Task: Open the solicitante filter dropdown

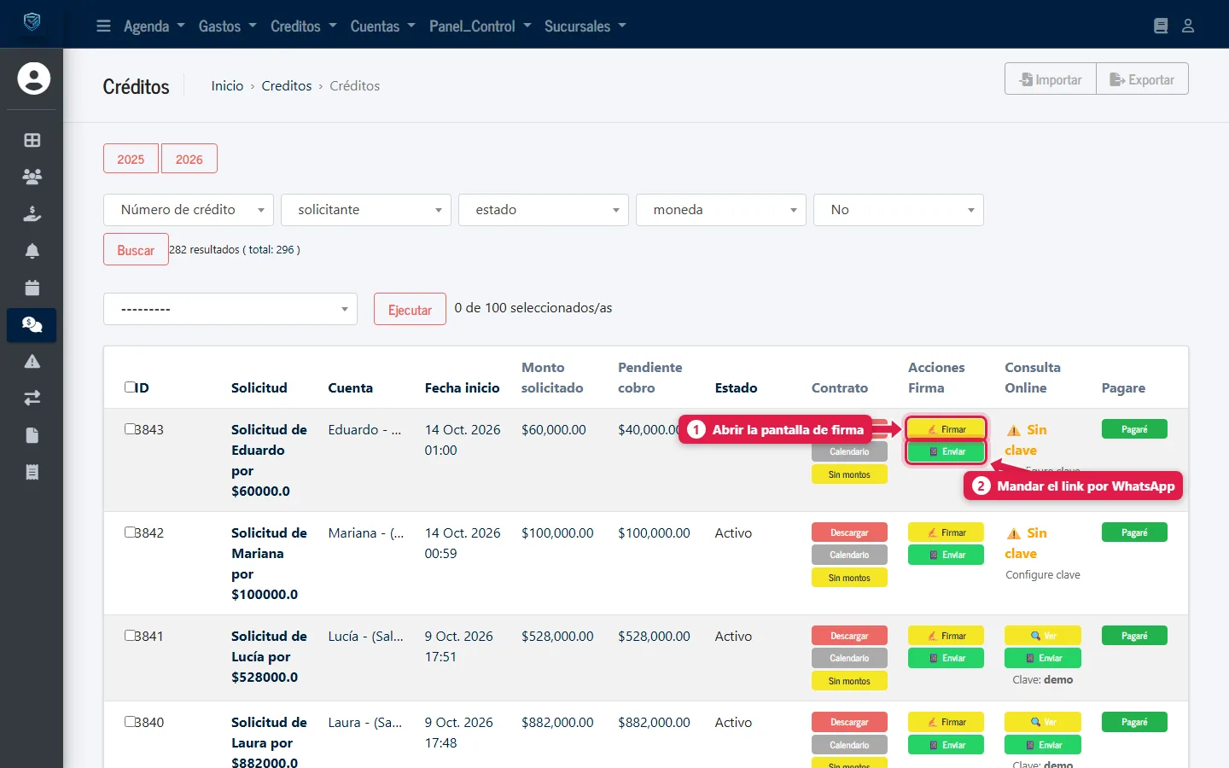Action: point(366,210)
